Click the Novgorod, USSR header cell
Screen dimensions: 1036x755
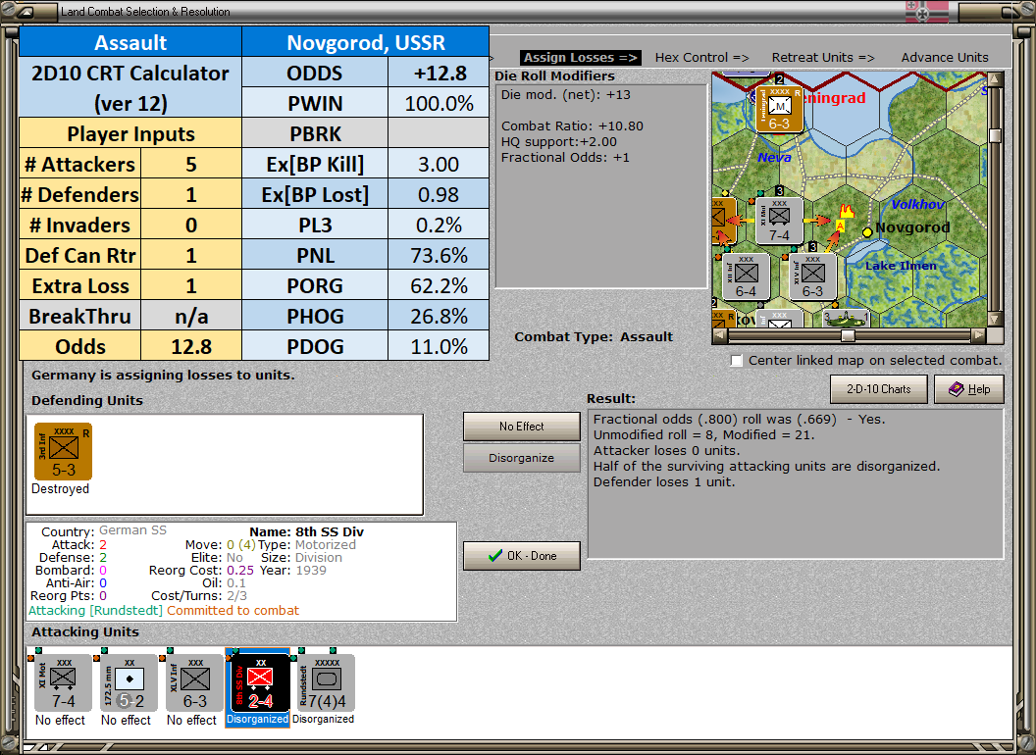click(x=365, y=42)
